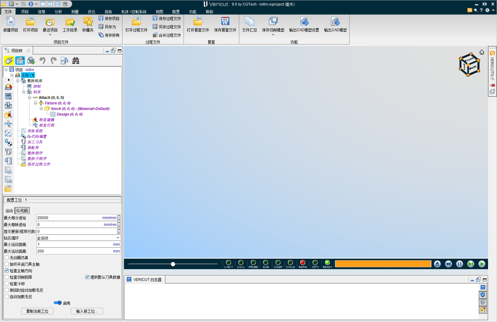Click the 新建项目 (New Project) icon
Image resolution: width=497 pixels, height=322 pixels.
pyautogui.click(x=11, y=22)
